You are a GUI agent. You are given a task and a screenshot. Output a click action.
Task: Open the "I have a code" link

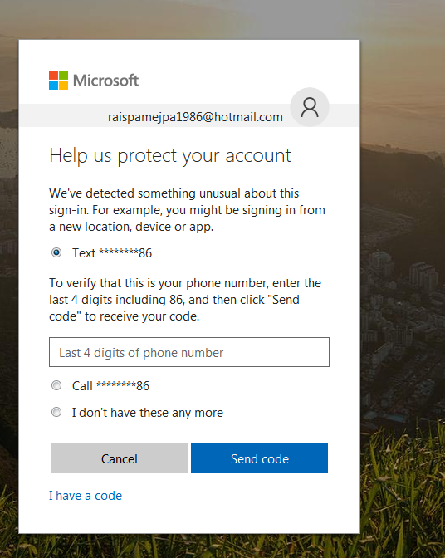coord(86,496)
